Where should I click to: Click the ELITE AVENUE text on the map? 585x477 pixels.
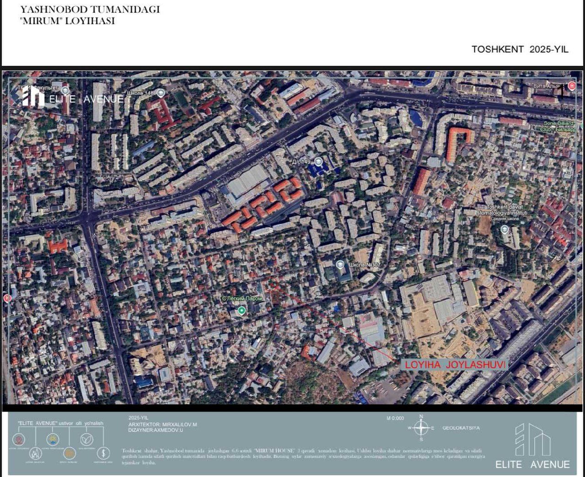(x=85, y=99)
